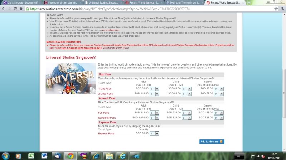Open Fun Pass Child quantity dropdown
Image resolution: width=286 pixels, height=160 pixels.
pos(186,113)
